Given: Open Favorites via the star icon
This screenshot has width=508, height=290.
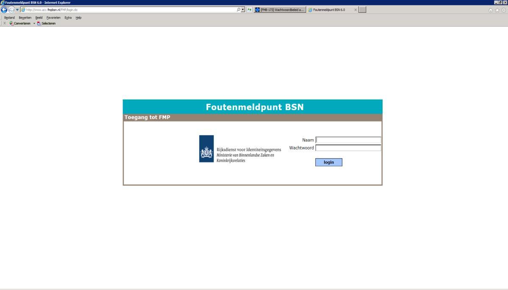Looking at the screenshot, I should coord(497,10).
